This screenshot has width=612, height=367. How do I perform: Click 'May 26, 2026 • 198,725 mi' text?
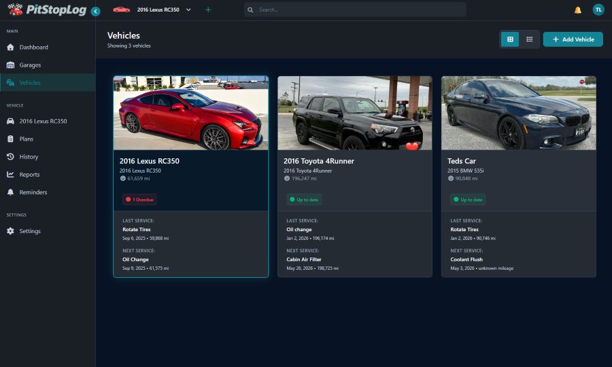(312, 268)
